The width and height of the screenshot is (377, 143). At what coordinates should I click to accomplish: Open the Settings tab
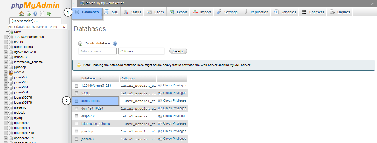click(x=227, y=12)
